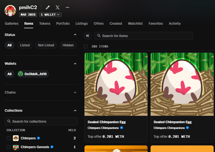This screenshot has height=152, width=215.
Task: Click the magnifier icon in collections search
Action: (9, 121)
